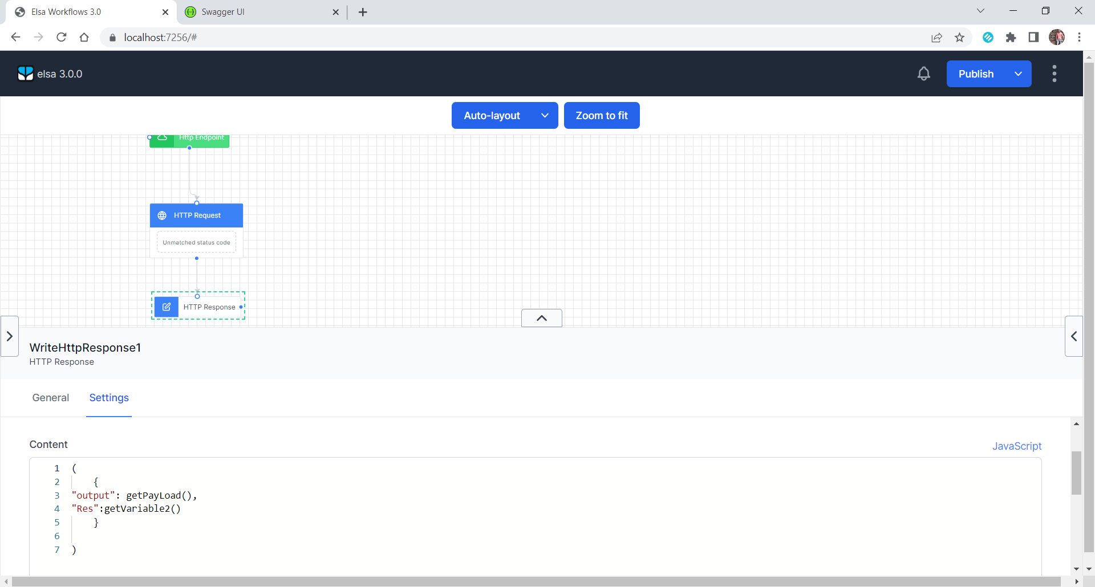Open the vertical dots menu in elsa header
Screen dimensions: 1095x587
[x=1055, y=74]
